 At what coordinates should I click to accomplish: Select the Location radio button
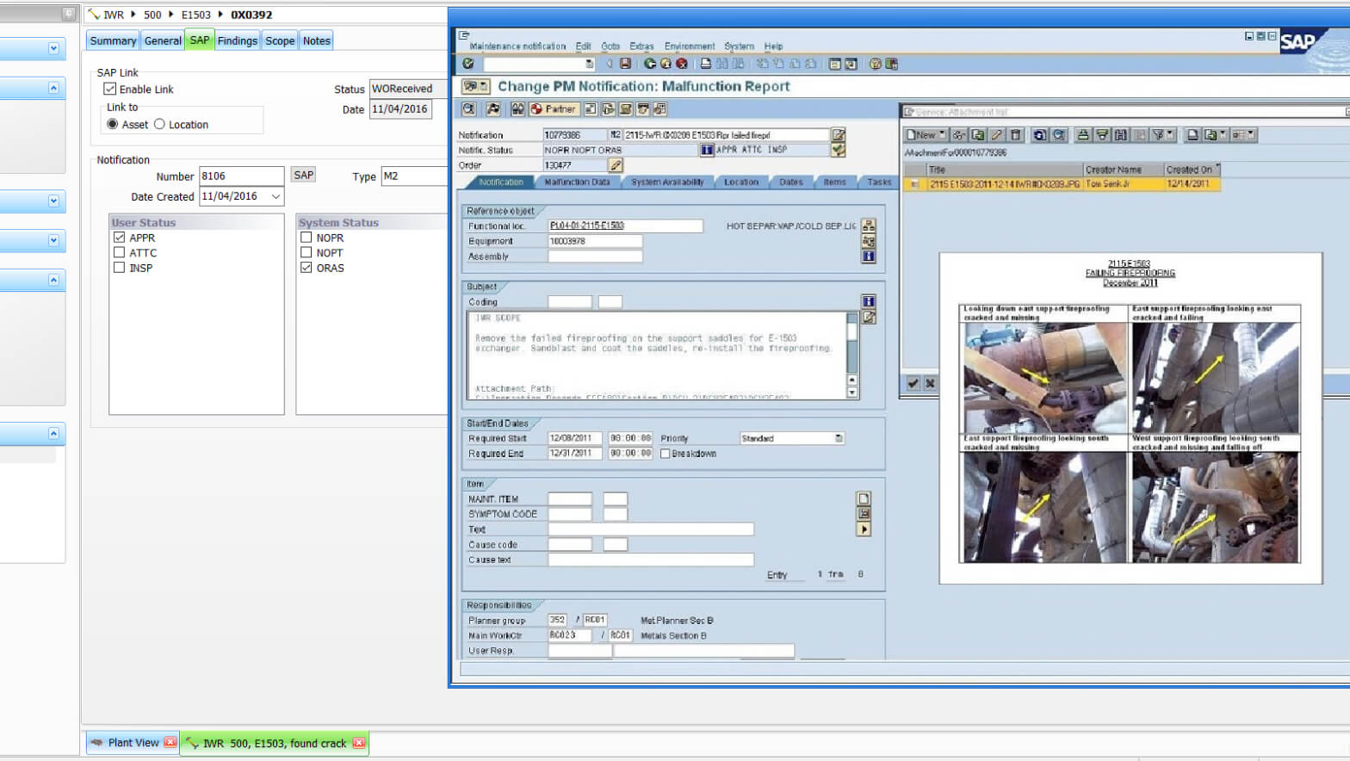(159, 124)
